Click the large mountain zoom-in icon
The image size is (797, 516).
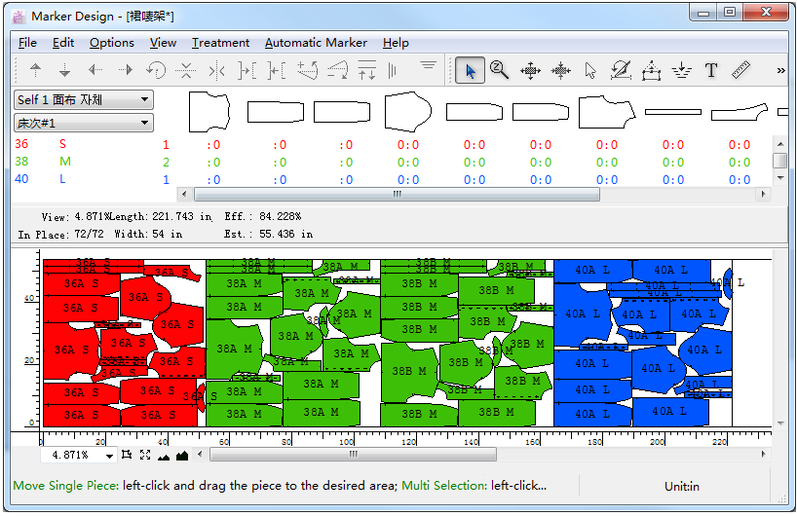click(181, 455)
